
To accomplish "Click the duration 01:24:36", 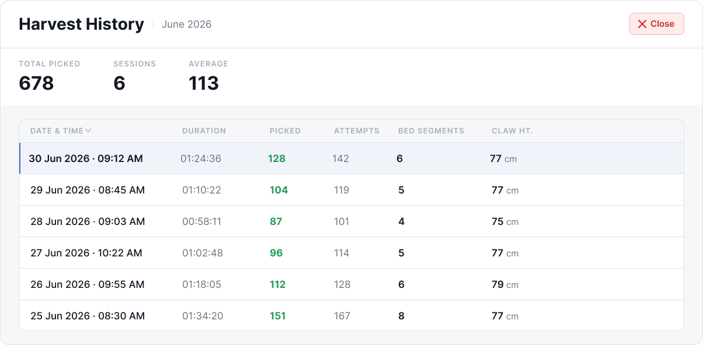I will click(201, 159).
